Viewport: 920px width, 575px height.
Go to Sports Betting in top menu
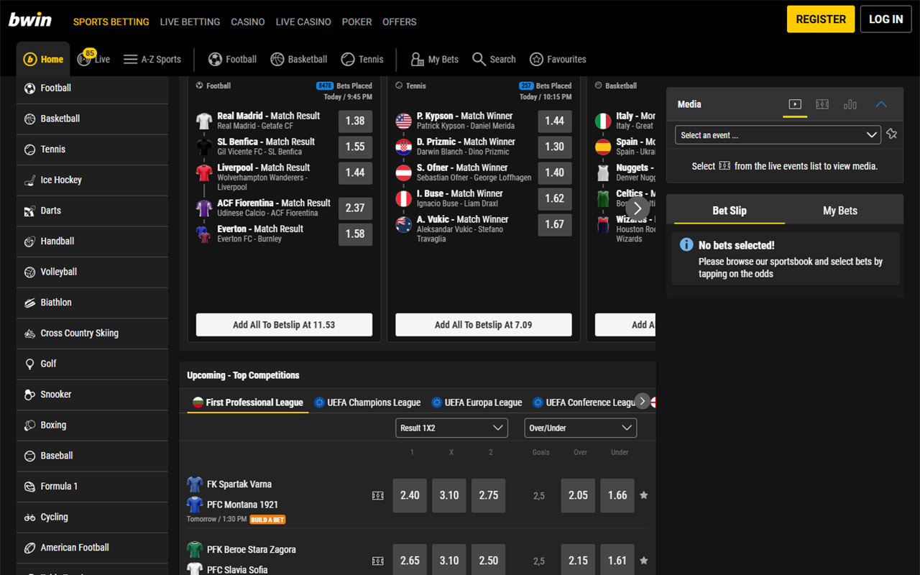click(x=111, y=22)
